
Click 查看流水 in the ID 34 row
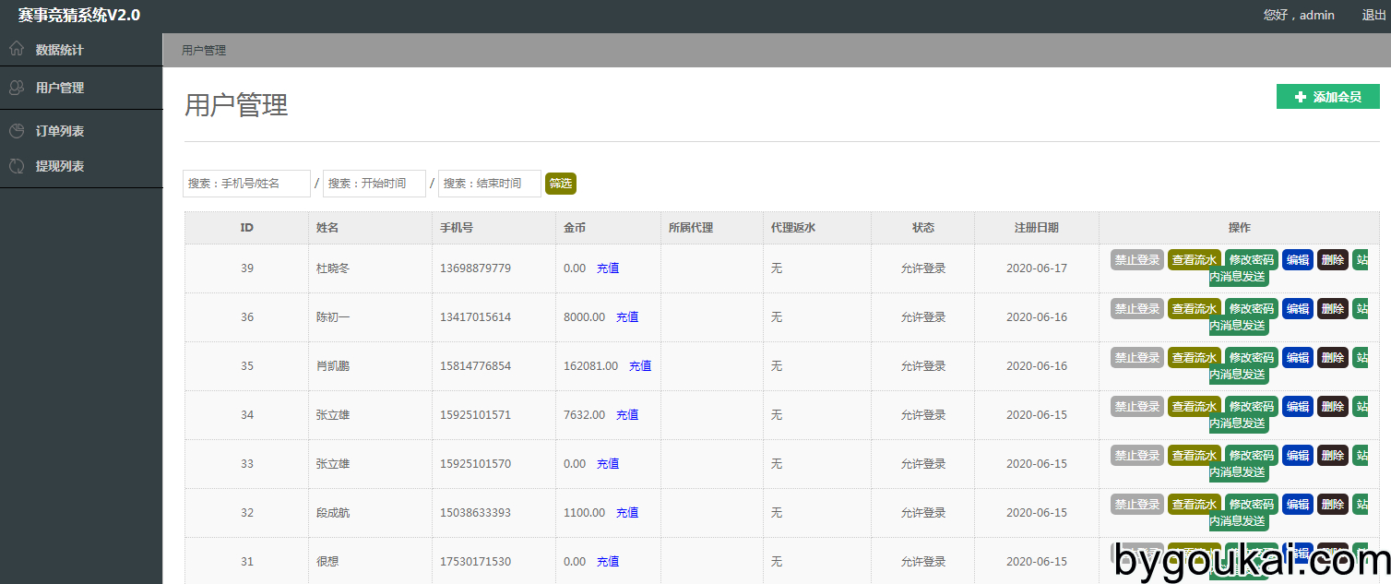[x=1195, y=407]
